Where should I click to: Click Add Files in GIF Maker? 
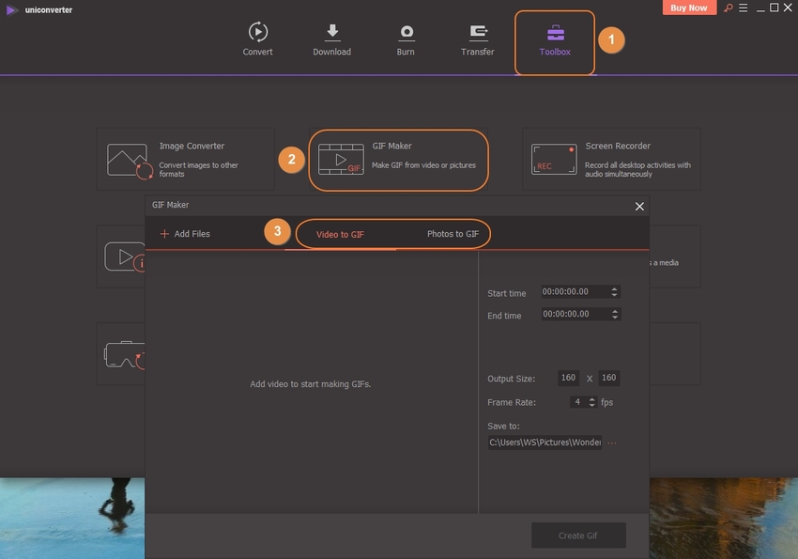pos(185,234)
